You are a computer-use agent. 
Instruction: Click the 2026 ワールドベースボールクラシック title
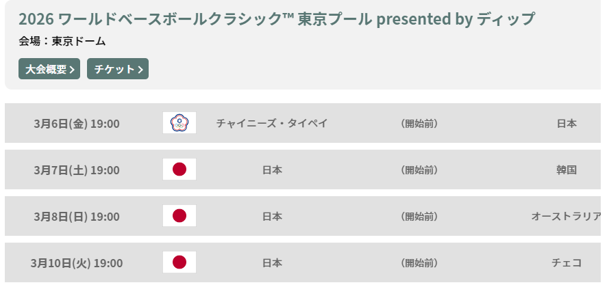pos(277,18)
